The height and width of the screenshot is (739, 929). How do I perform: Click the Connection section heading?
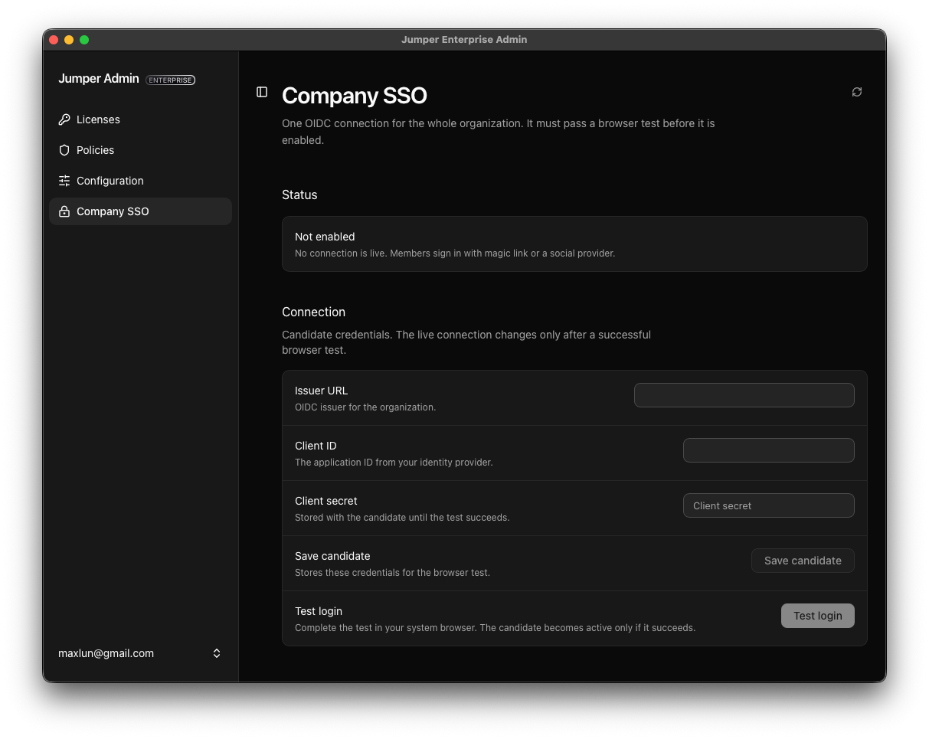(313, 312)
